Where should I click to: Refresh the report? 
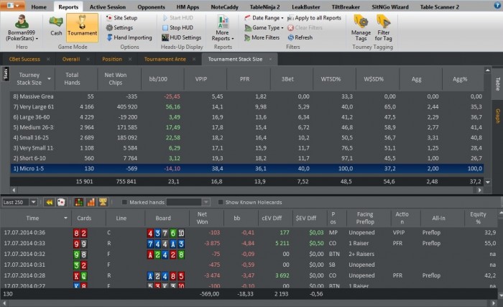(x=300, y=37)
